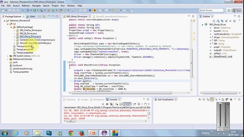The width and height of the screenshot is (244, 137).
Task: Toggle Hide Non-Public Members in Outline
Action: point(230,21)
